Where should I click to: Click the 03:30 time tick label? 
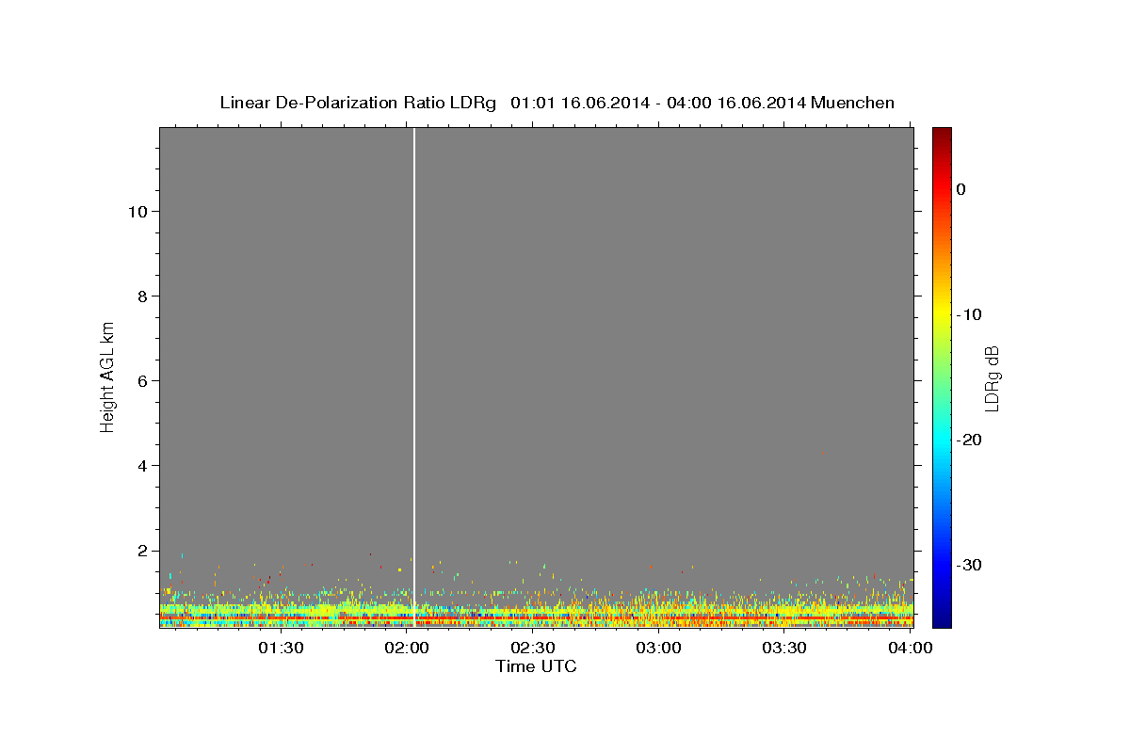784,648
